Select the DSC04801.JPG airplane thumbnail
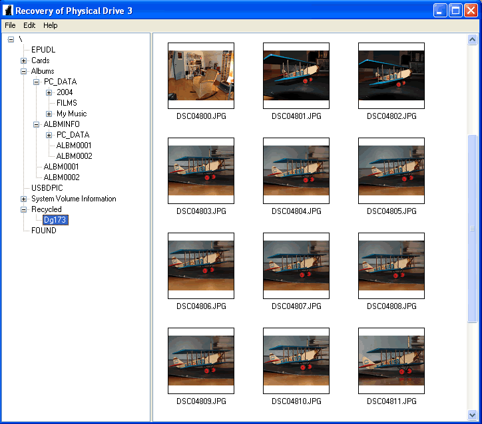 pos(296,76)
